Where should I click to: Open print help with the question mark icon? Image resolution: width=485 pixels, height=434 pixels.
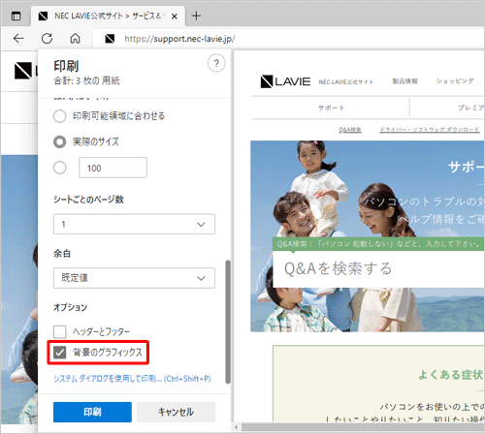[x=216, y=63]
